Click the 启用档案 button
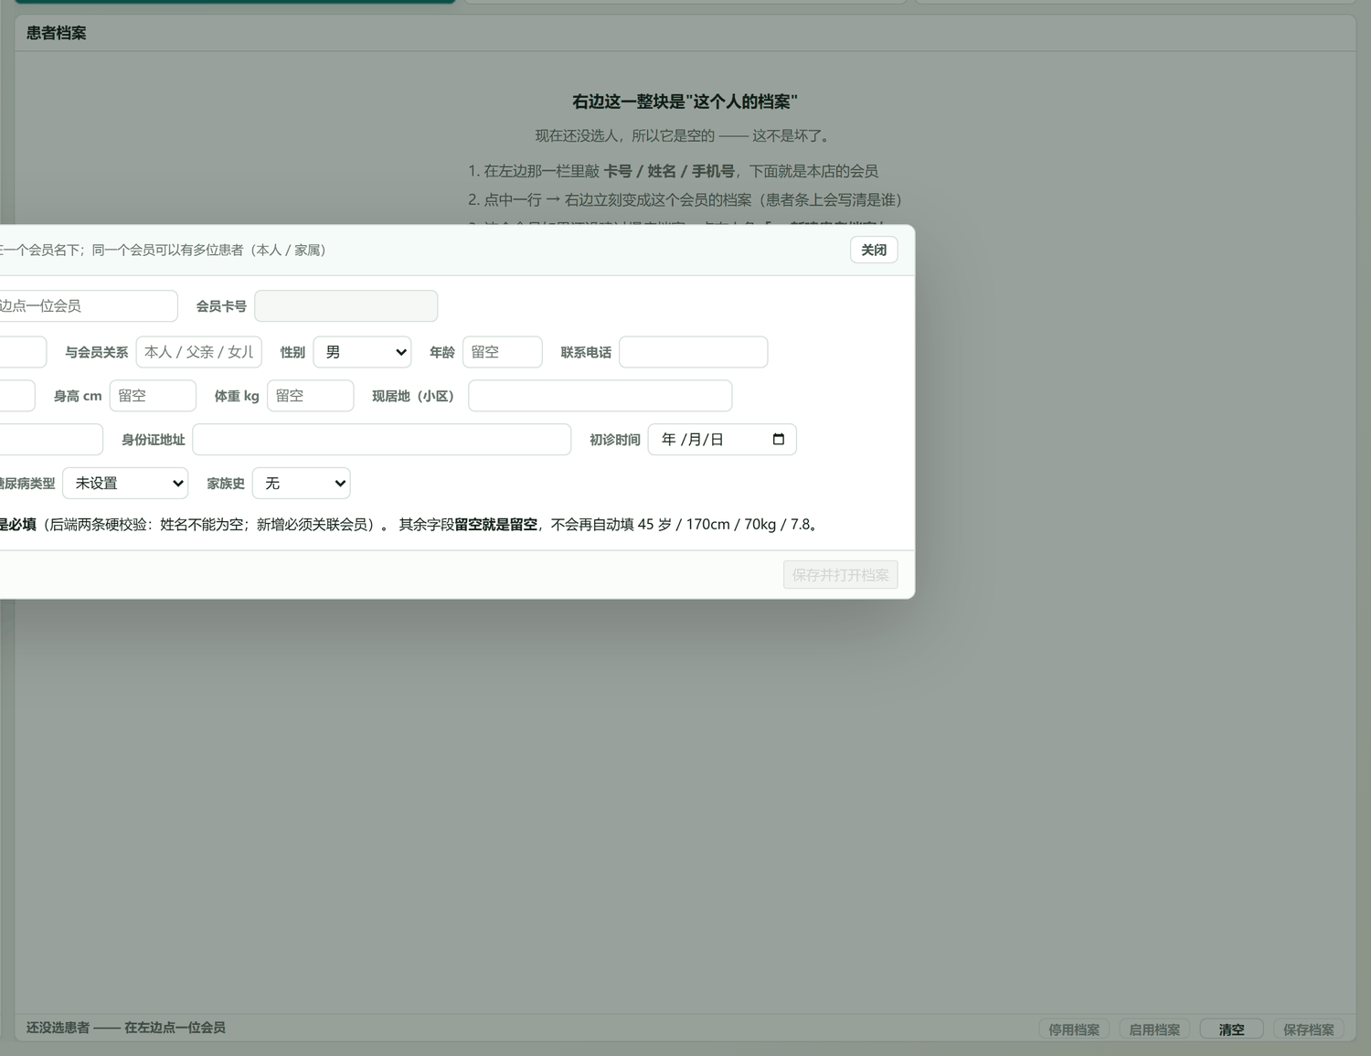Image resolution: width=1371 pixels, height=1056 pixels. (1154, 1029)
